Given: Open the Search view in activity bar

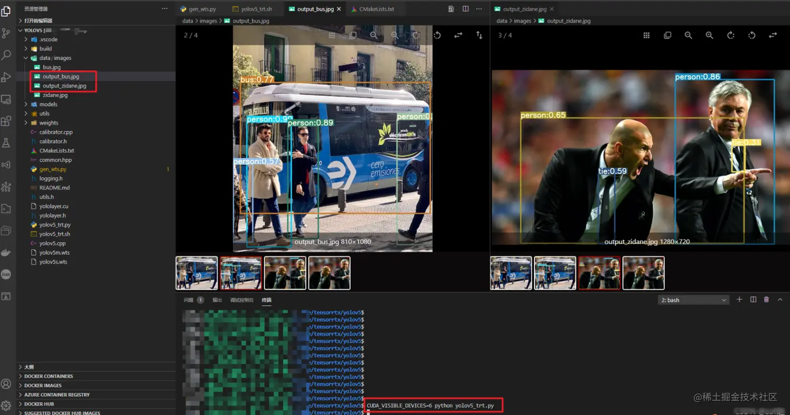Looking at the screenshot, I should click(6, 55).
